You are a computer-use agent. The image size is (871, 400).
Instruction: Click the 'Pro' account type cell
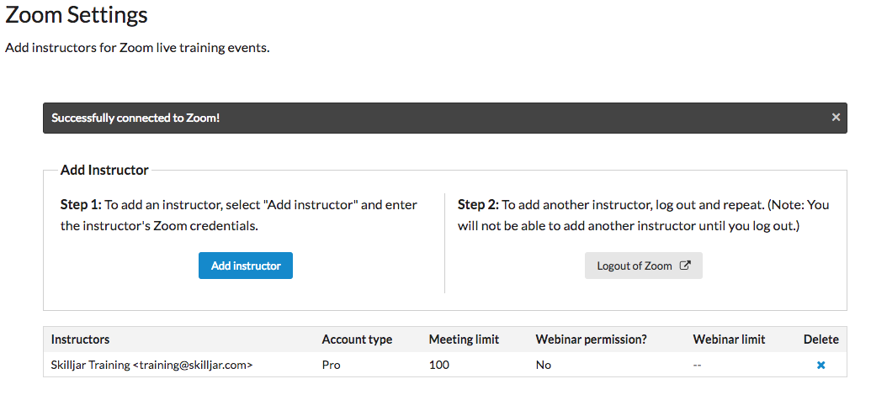click(x=331, y=365)
